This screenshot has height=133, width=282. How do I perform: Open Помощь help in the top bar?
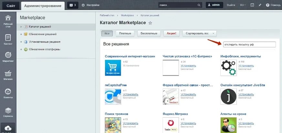(273, 5)
